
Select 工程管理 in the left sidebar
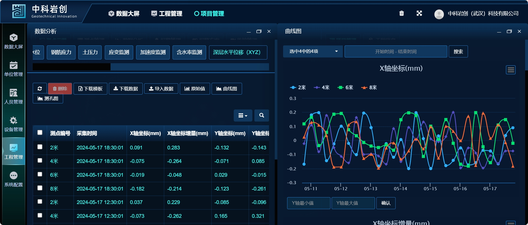(13, 151)
